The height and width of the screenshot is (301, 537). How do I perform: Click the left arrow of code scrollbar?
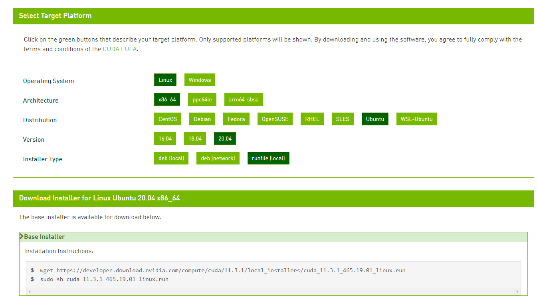29,291
